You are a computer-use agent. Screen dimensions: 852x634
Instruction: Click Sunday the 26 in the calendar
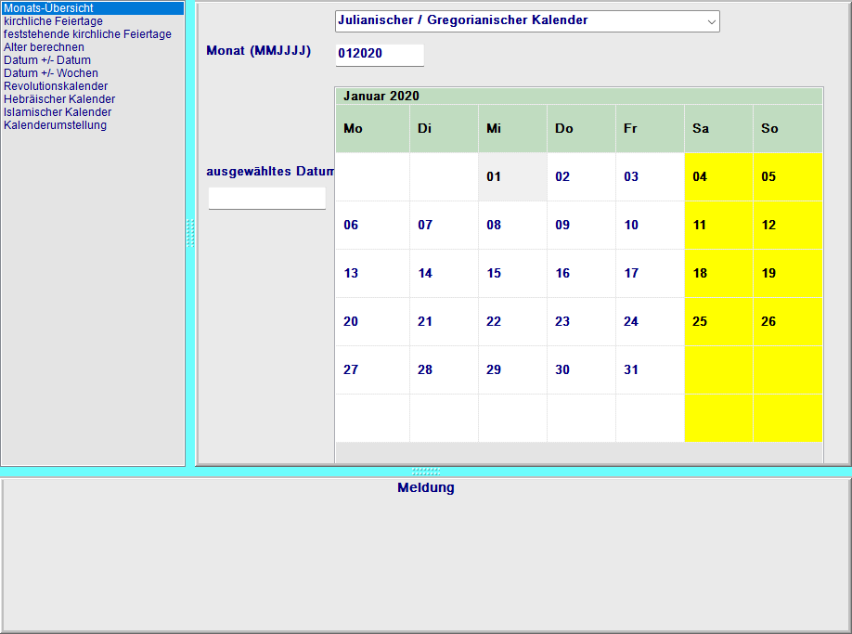[x=768, y=322]
